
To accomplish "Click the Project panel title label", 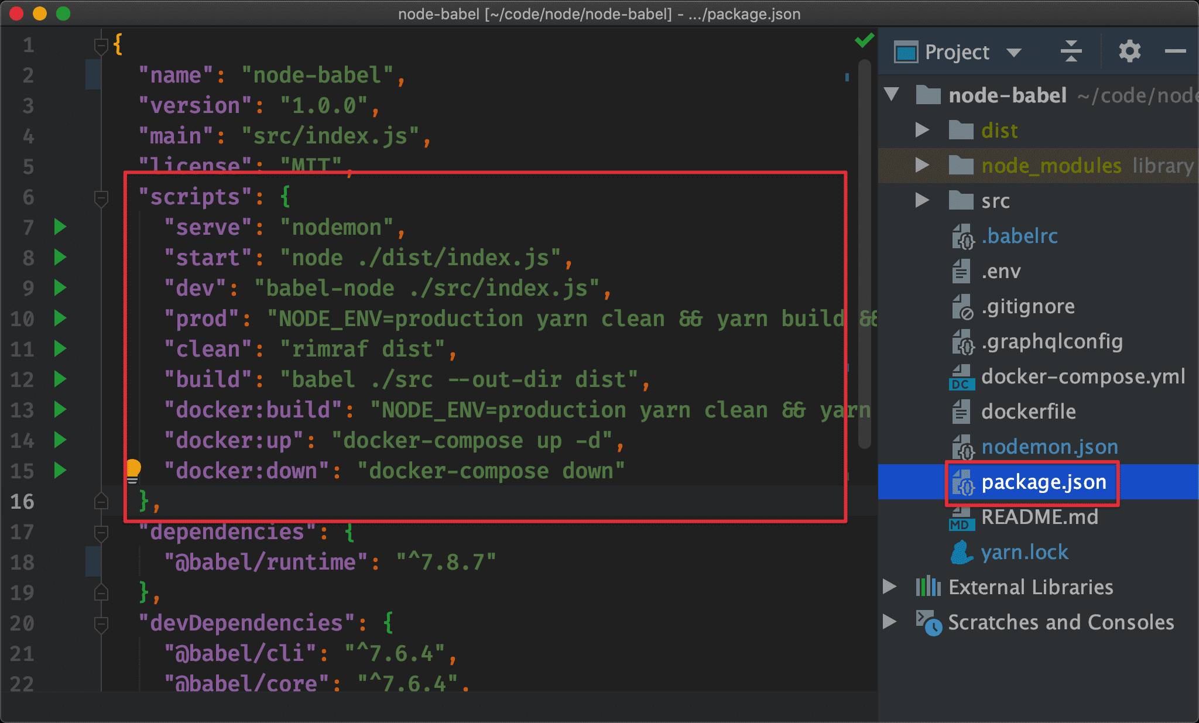I will (x=957, y=52).
